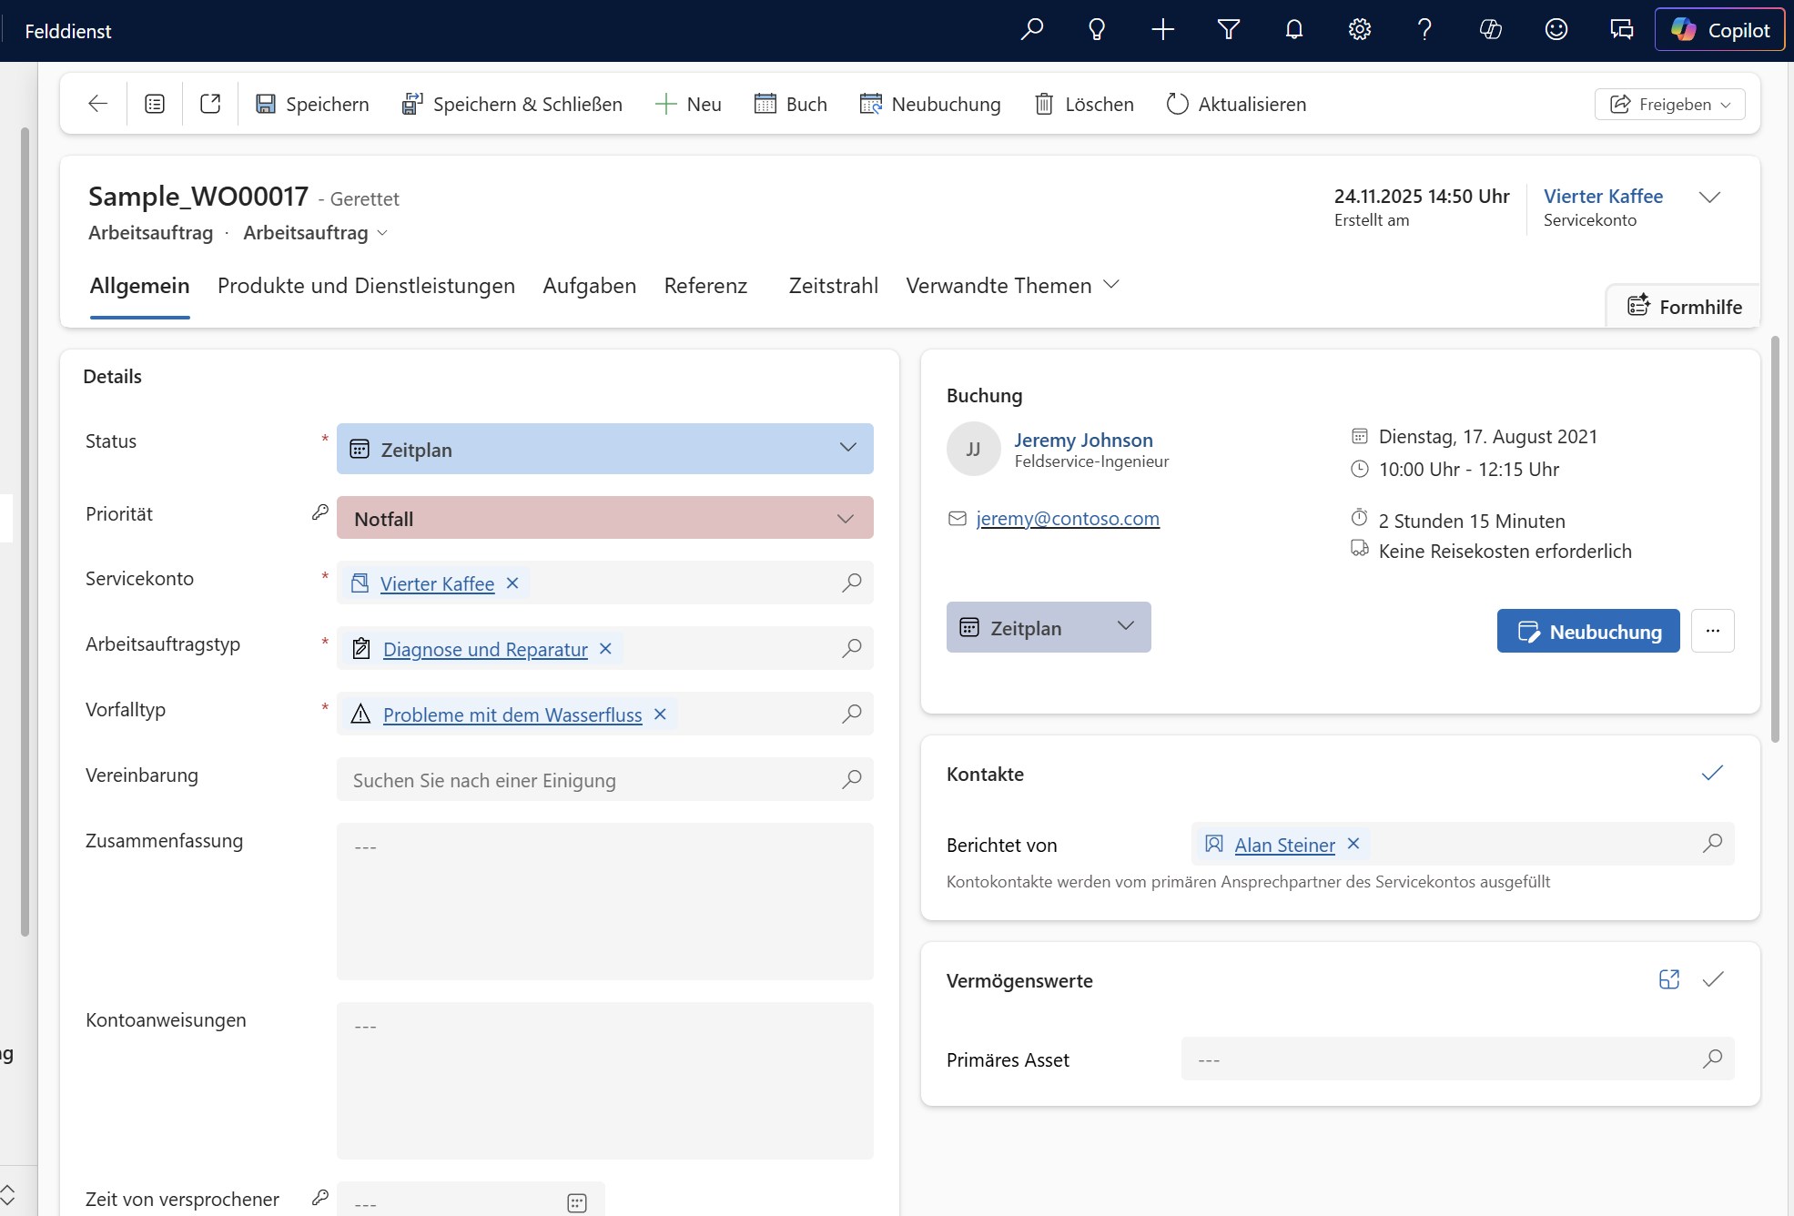Click the advanced filter funnel icon
This screenshot has height=1216, width=1794.
pos(1228,30)
